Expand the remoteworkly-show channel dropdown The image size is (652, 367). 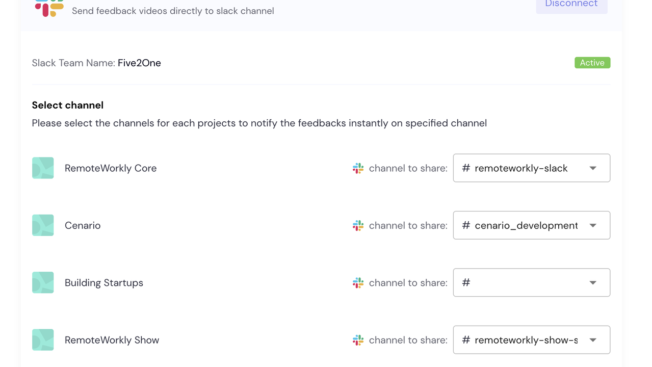click(531, 340)
